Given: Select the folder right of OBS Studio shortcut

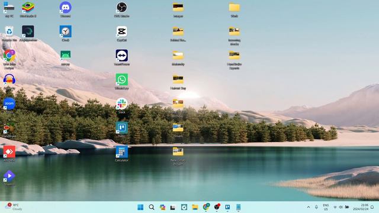Looking at the screenshot, I should (178, 9).
